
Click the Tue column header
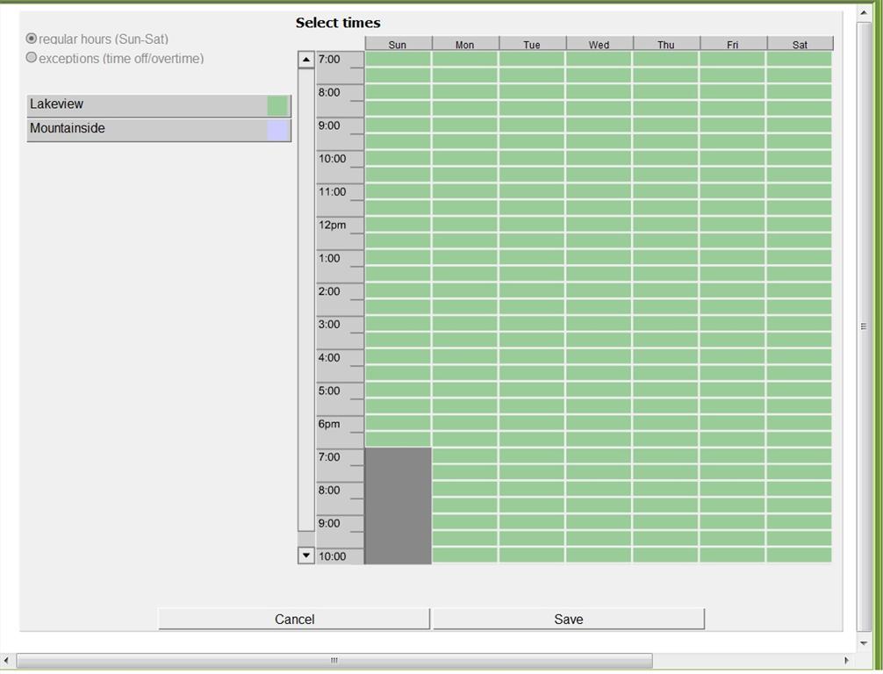click(532, 44)
